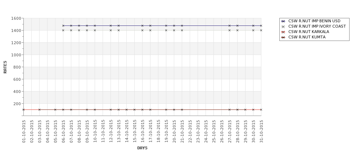Click the 800 y-axis label

pos(17,67)
